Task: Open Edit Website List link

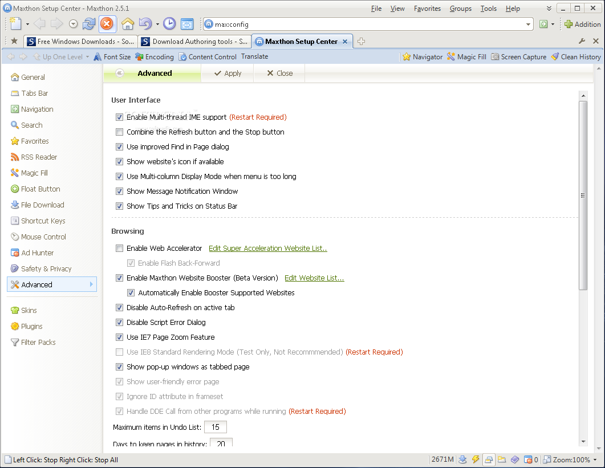Action: click(314, 278)
